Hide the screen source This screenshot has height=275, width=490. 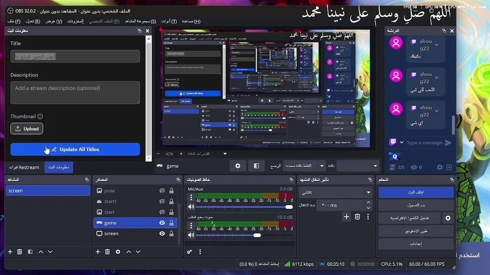pos(162,233)
